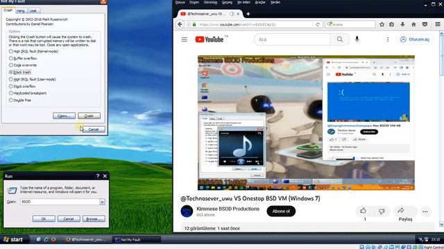Go to the browser home page icon

click(x=413, y=25)
